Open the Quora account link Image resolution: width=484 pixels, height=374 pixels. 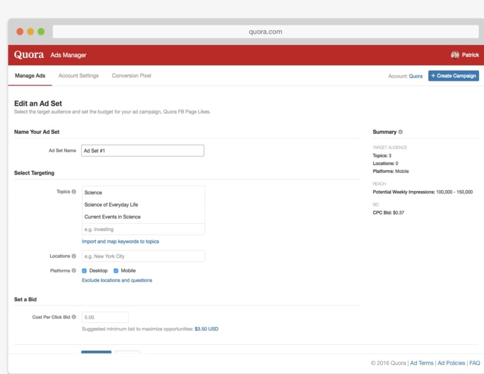click(416, 76)
